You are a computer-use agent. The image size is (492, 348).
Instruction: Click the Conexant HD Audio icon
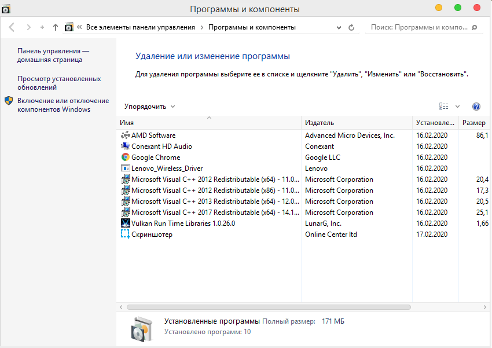click(x=126, y=146)
